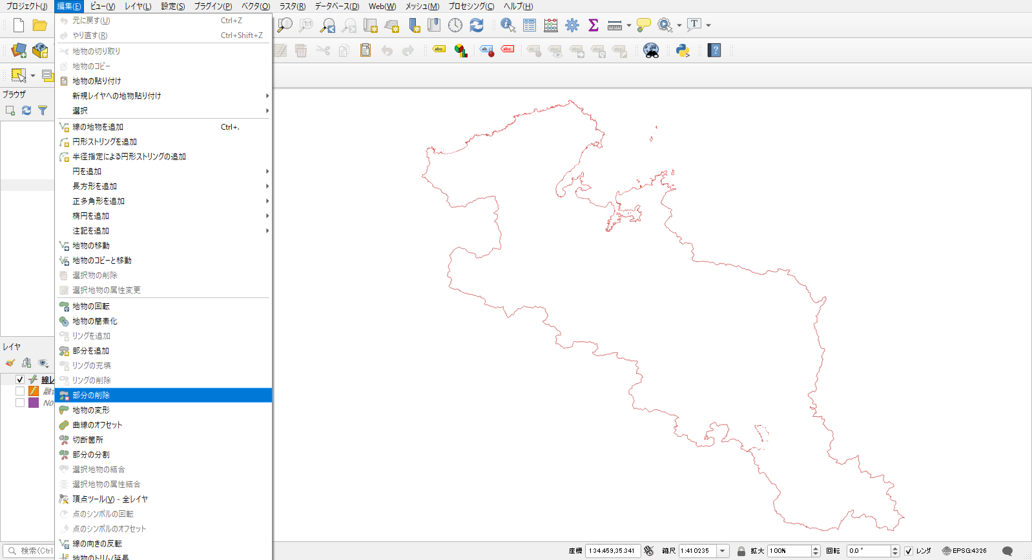Open the attribute table icon
The image size is (1032, 560).
point(530,25)
